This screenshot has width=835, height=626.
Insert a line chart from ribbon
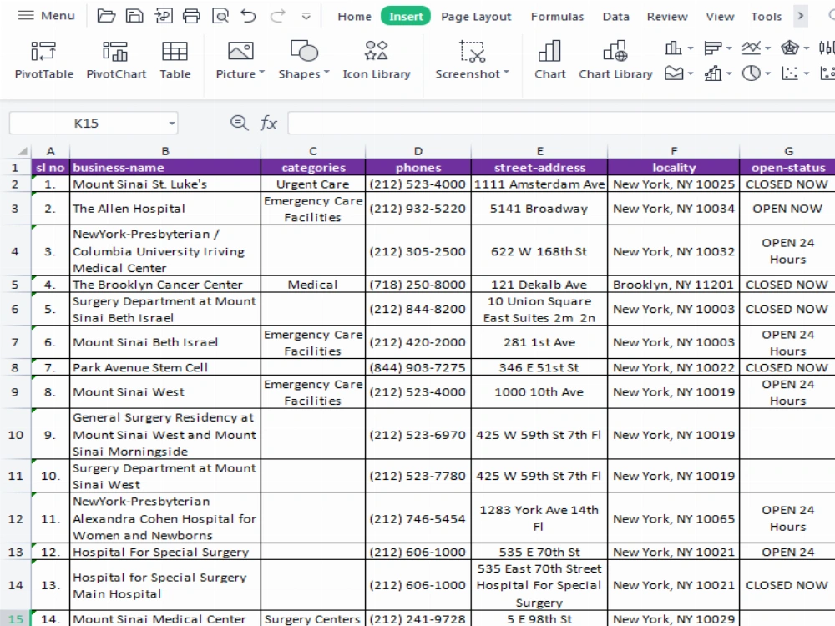coord(751,48)
